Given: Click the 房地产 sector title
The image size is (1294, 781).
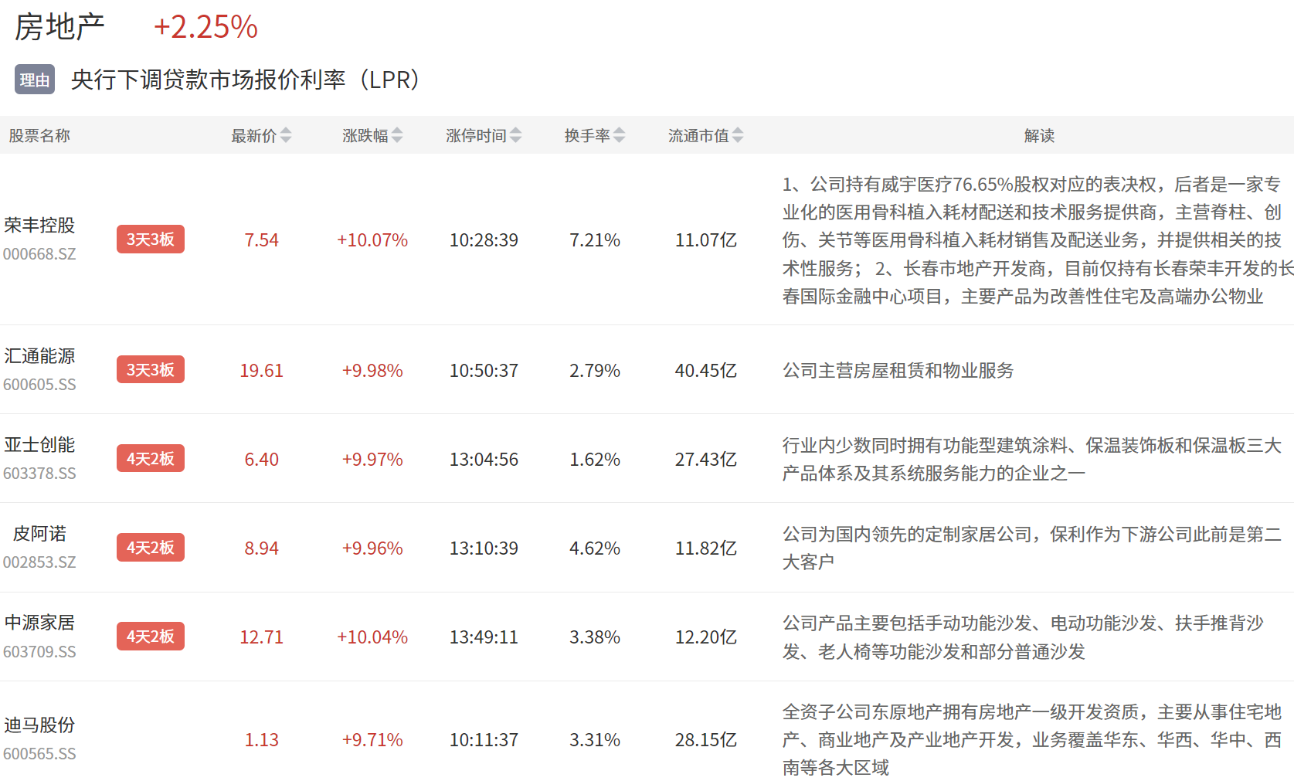Looking at the screenshot, I should click(59, 27).
